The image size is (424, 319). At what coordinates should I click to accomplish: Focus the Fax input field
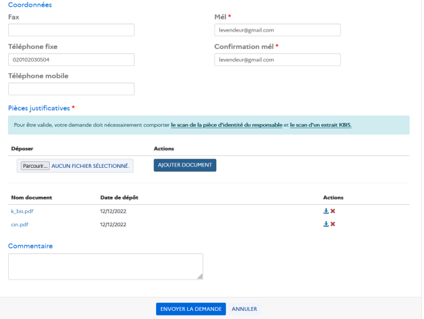[x=71, y=30]
